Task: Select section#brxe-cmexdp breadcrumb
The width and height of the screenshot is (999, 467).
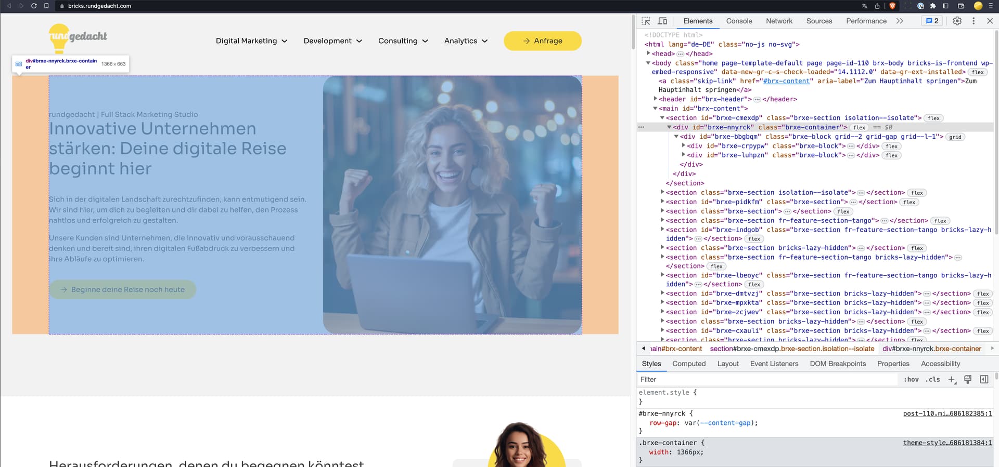Action: (792, 349)
